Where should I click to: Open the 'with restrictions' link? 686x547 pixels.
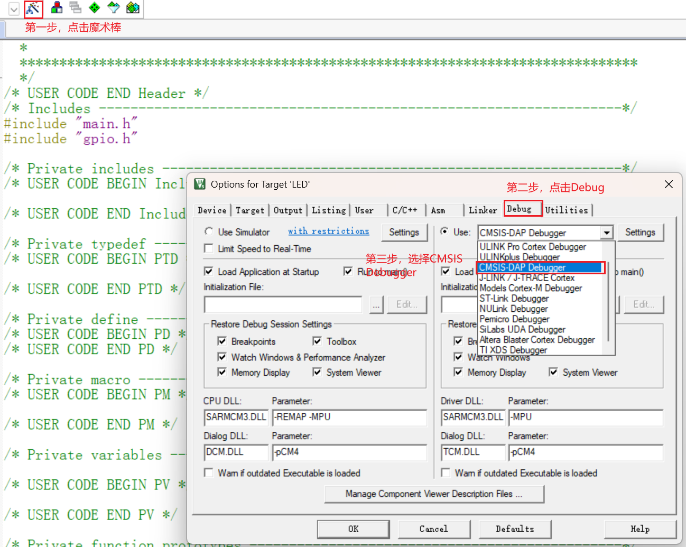[x=329, y=231]
